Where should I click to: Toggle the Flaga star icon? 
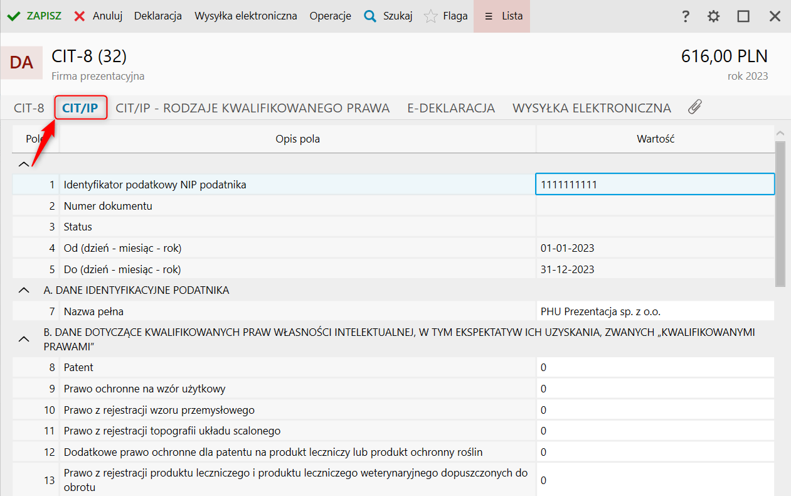(x=431, y=16)
